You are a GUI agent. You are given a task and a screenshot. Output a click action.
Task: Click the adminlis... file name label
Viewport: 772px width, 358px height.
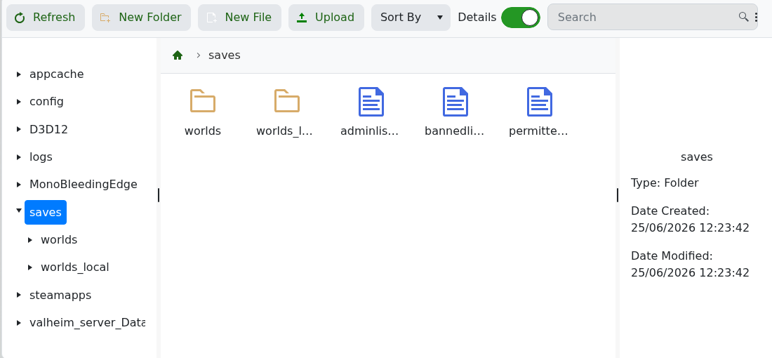[x=369, y=131]
